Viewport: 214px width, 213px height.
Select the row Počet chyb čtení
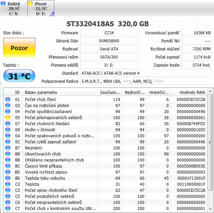coord(105,99)
